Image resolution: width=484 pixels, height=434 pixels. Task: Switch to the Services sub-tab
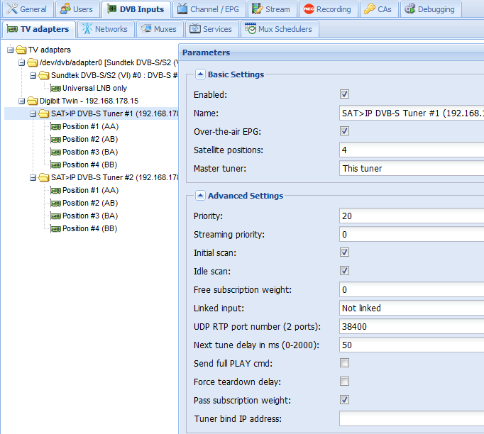pos(211,29)
